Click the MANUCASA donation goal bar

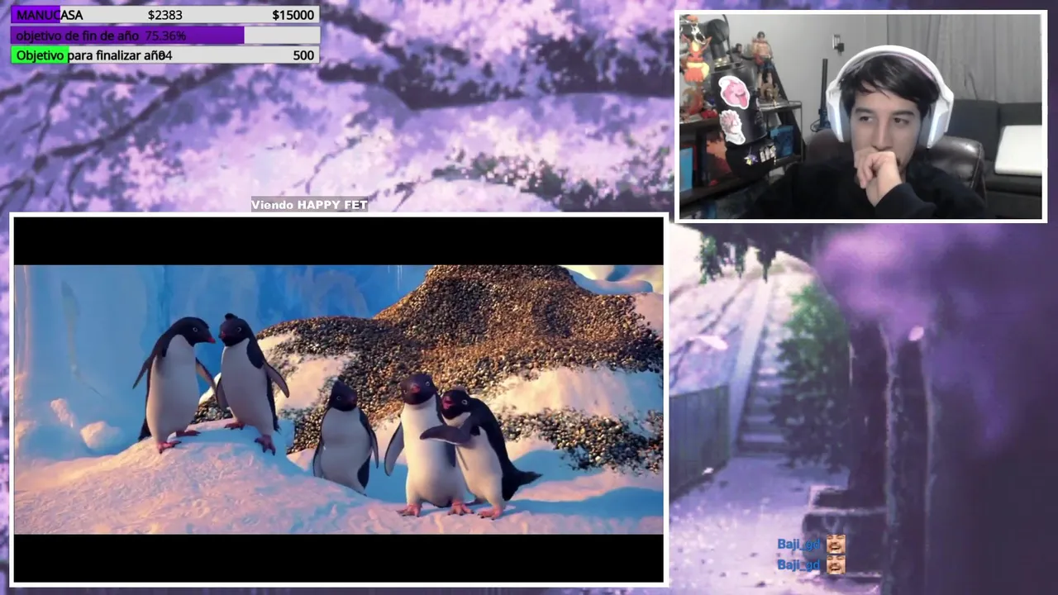[x=164, y=15]
